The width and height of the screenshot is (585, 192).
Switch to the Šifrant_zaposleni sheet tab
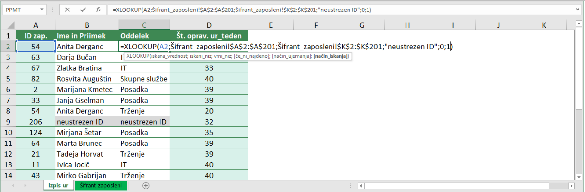pos(101,185)
